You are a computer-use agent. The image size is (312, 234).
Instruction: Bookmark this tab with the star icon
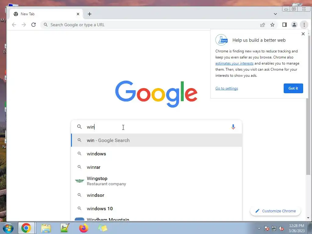[x=272, y=25]
